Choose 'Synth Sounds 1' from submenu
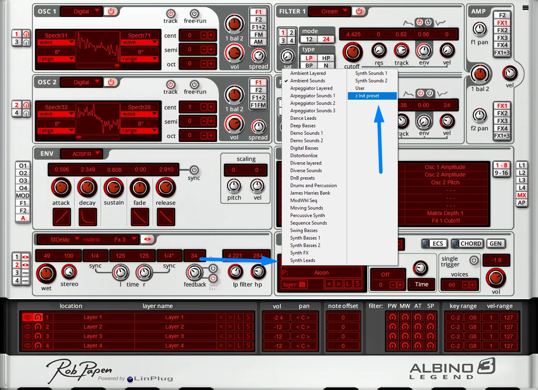 371,73
